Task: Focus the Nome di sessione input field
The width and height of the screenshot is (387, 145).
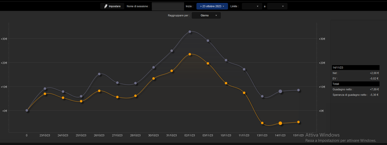Action: [168, 6]
